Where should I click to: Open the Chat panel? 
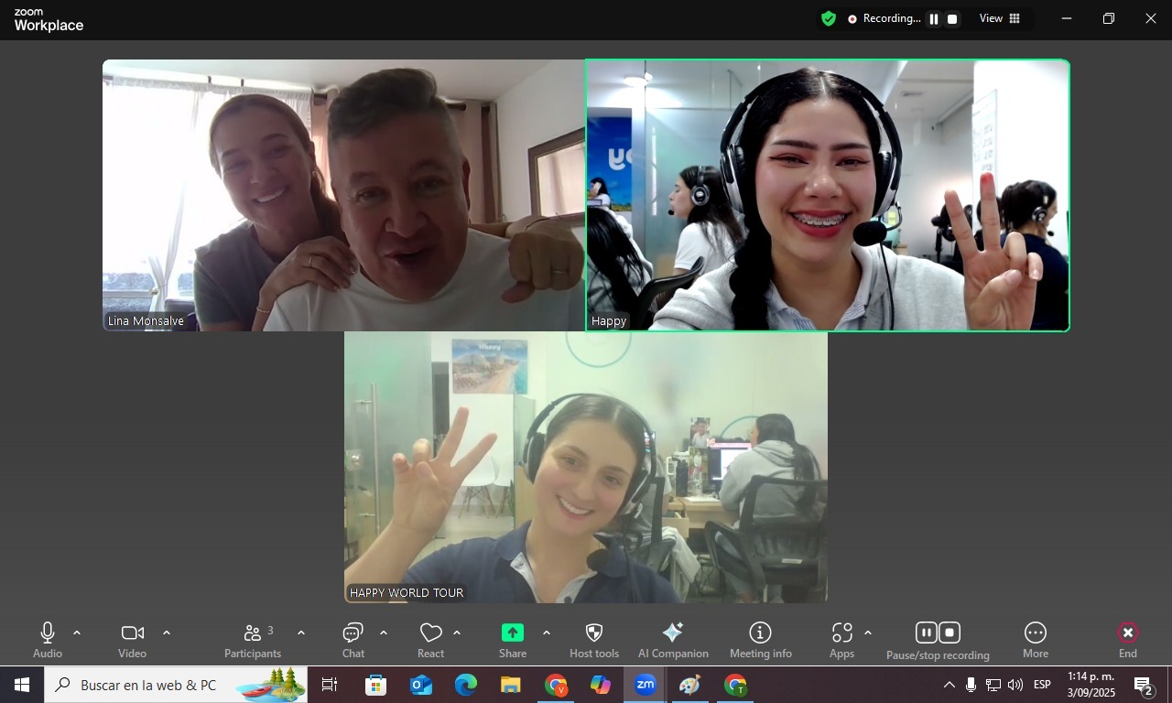pyautogui.click(x=353, y=639)
